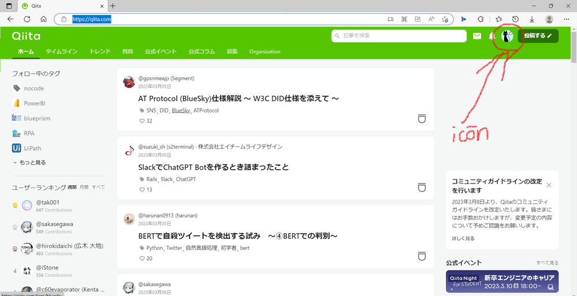
Task: Click the 自然言語処理 tag
Action: point(202,248)
